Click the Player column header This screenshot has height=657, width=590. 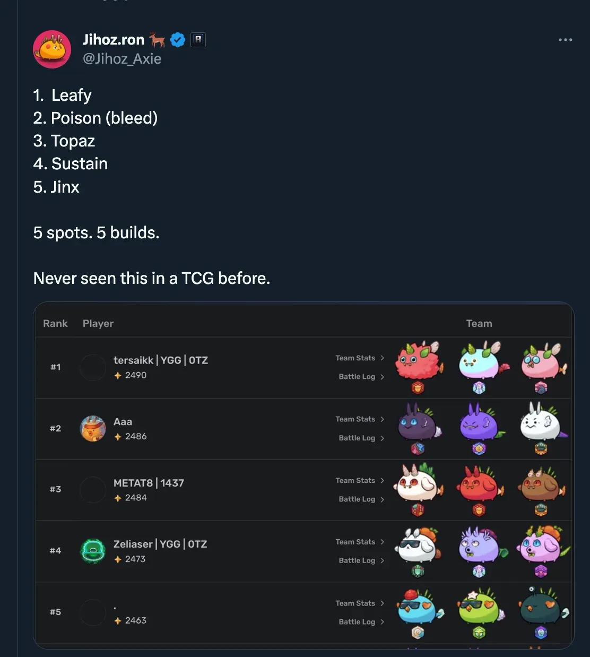pyautogui.click(x=98, y=323)
